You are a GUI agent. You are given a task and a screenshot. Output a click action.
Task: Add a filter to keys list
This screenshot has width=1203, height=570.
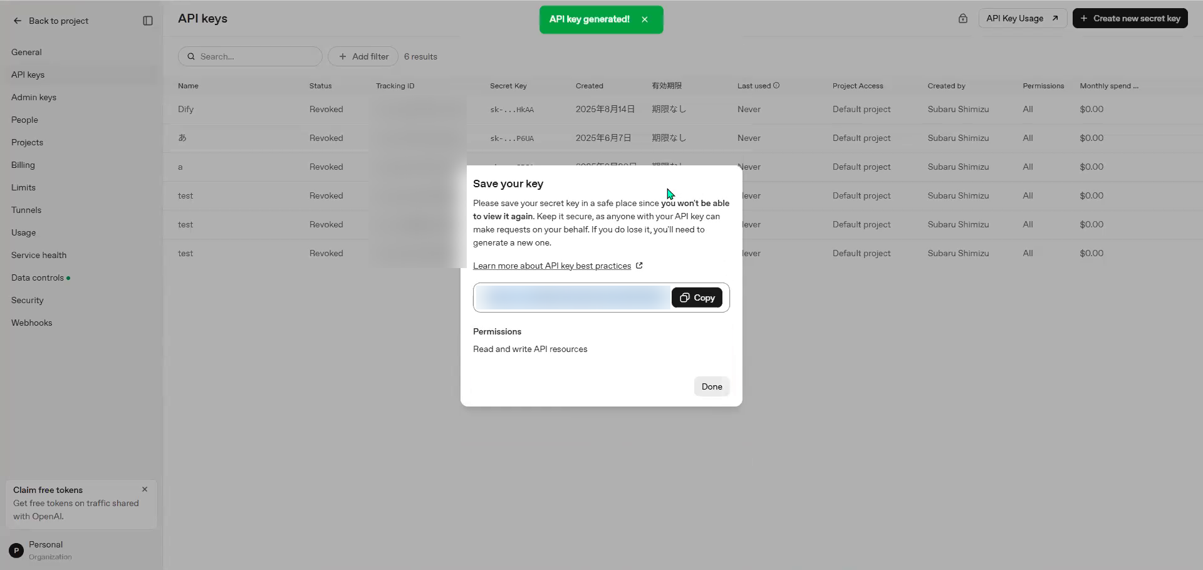(363, 56)
